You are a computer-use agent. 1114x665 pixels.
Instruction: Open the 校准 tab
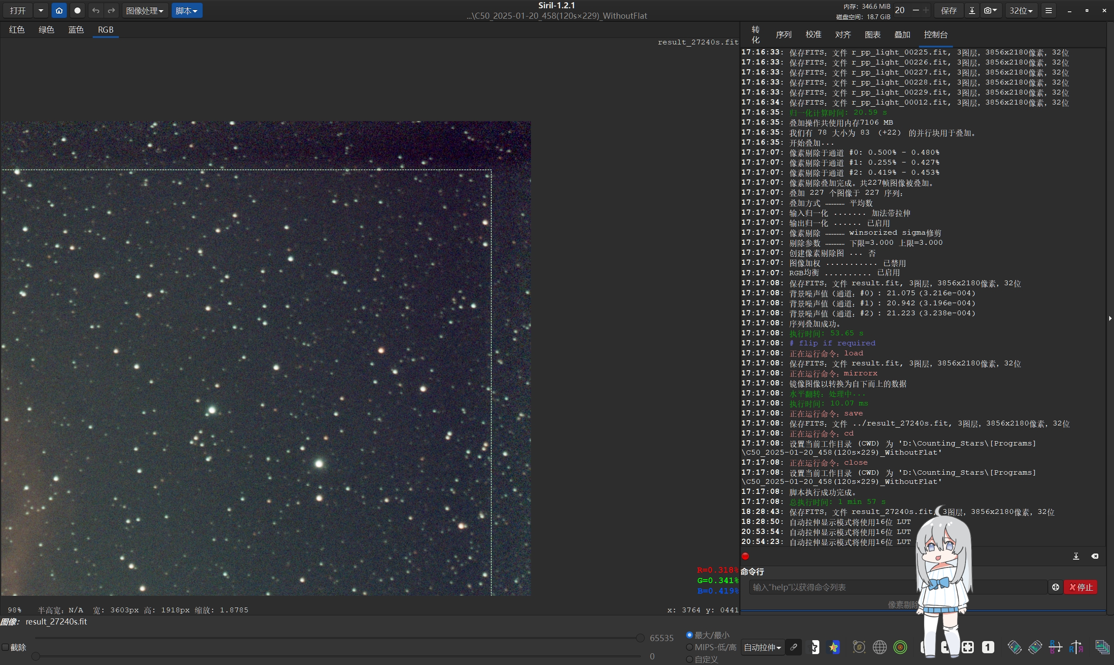[x=814, y=34]
